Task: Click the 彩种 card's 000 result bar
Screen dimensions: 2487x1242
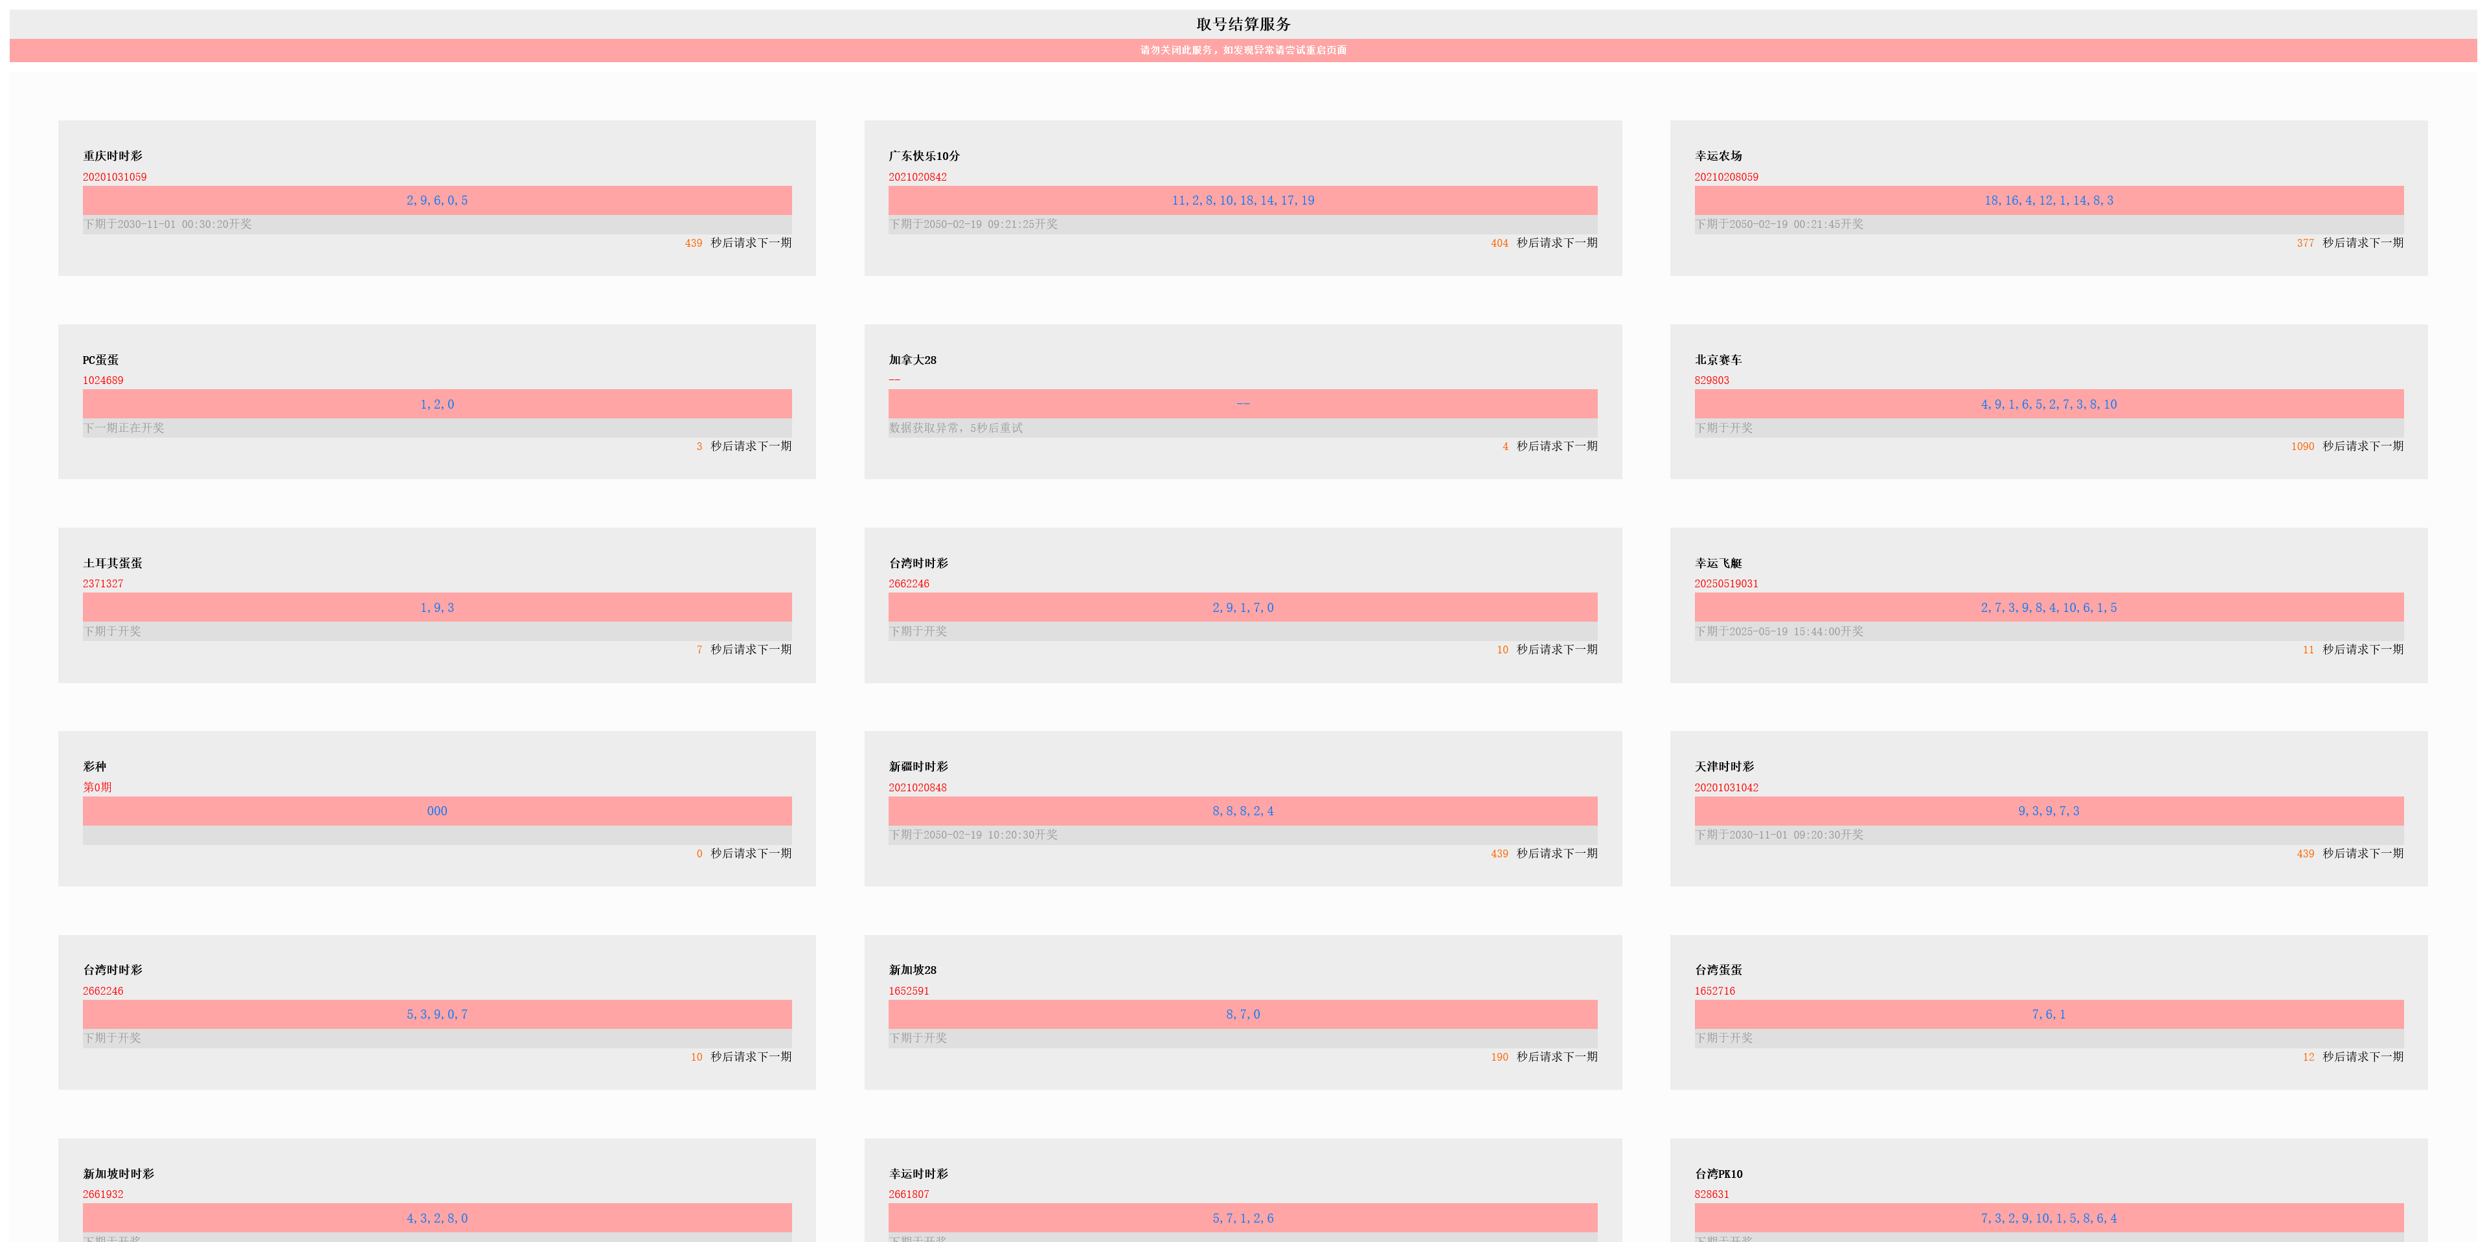Action: pyautogui.click(x=437, y=811)
